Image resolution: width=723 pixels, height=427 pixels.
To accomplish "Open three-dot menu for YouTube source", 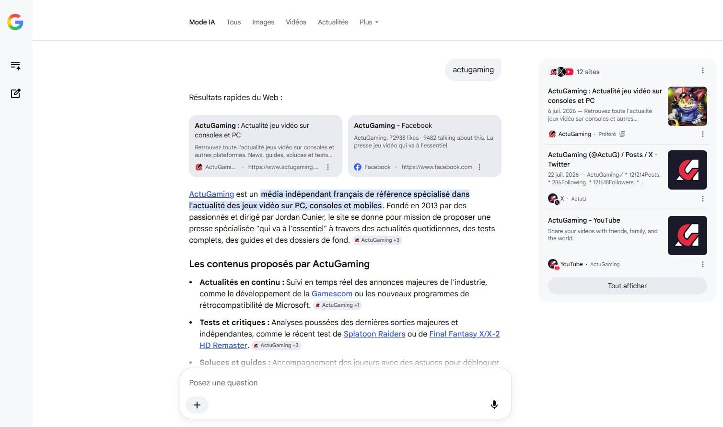I will click(x=702, y=264).
